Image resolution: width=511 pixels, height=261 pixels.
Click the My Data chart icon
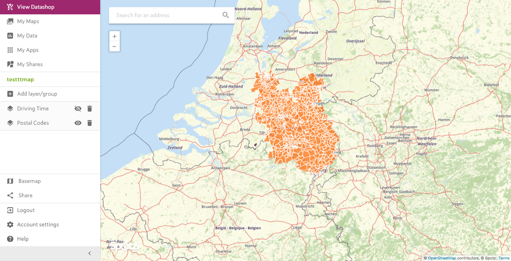[x=10, y=35]
